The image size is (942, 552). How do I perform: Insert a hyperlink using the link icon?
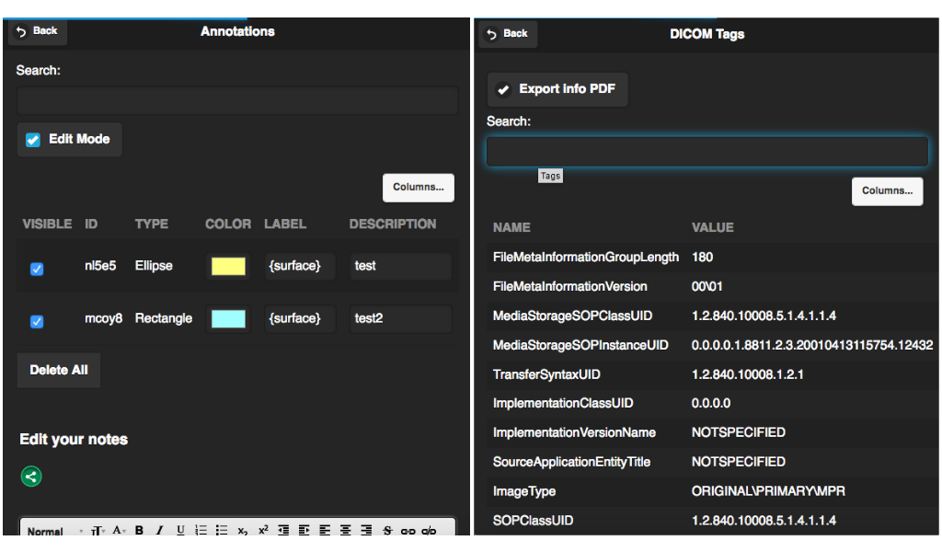pos(408,531)
